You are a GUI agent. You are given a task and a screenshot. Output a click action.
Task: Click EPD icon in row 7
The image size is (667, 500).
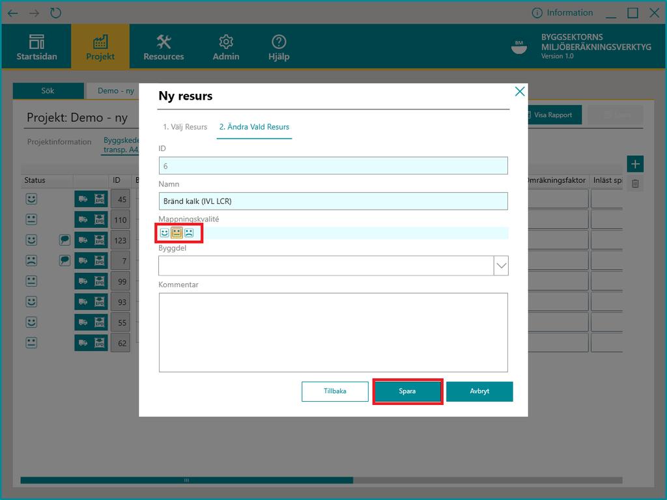coord(100,260)
